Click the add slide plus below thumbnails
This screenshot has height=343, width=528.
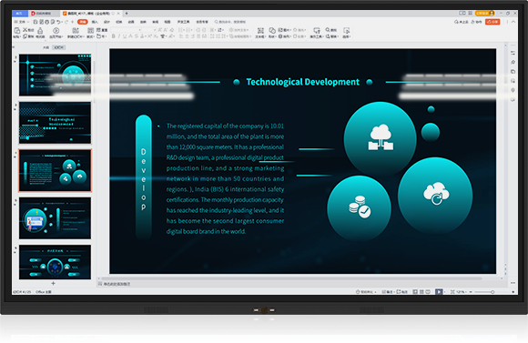53,284
